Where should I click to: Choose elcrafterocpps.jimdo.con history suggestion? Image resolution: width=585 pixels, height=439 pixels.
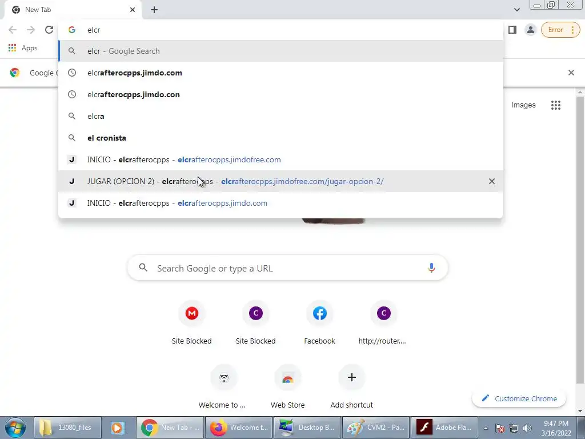(281, 94)
